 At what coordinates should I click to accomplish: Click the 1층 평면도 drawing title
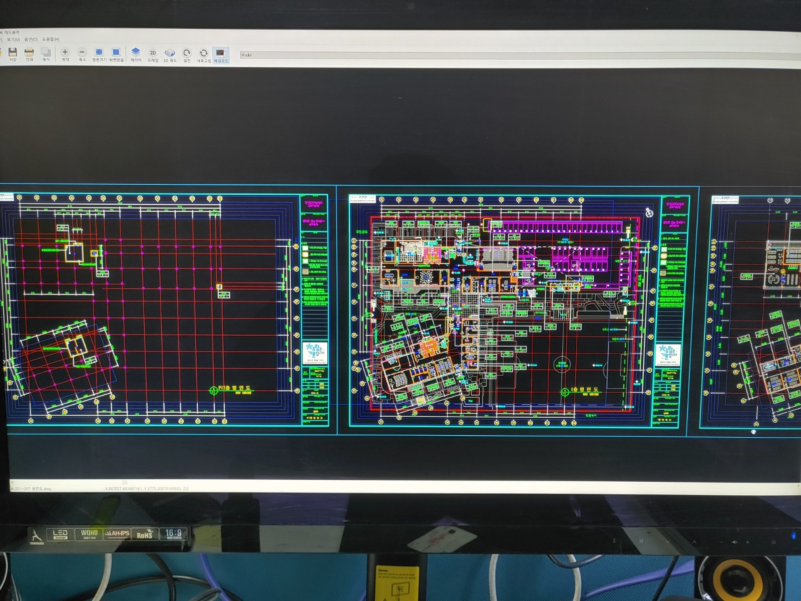coord(585,390)
